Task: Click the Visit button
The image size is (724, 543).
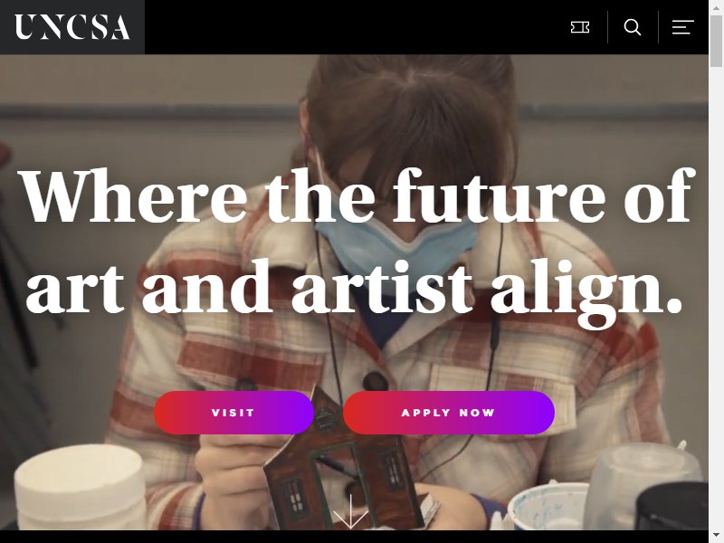Action: point(233,413)
